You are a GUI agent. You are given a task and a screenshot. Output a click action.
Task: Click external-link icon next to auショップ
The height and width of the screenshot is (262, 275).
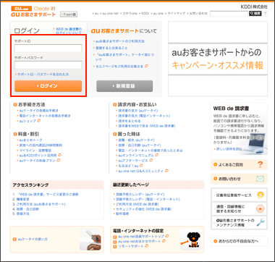coord(38,121)
